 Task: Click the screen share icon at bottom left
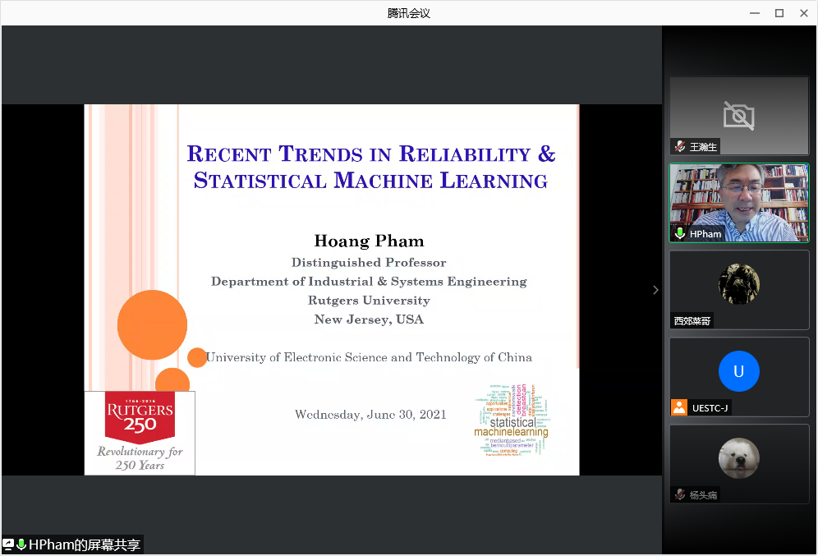click(8, 545)
